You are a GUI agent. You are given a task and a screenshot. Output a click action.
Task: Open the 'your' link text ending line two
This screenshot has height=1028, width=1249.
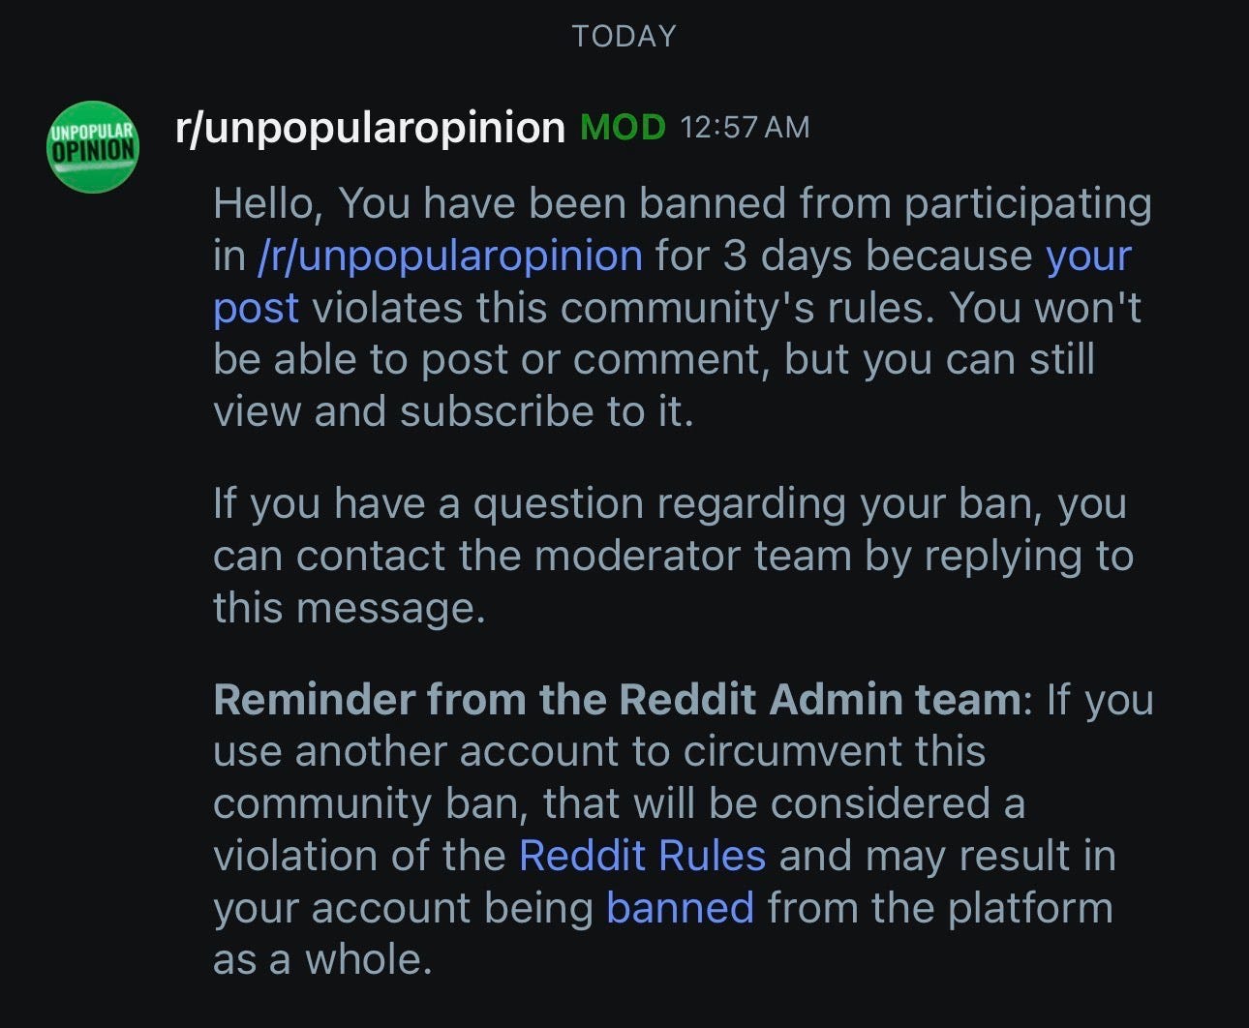click(x=1088, y=257)
